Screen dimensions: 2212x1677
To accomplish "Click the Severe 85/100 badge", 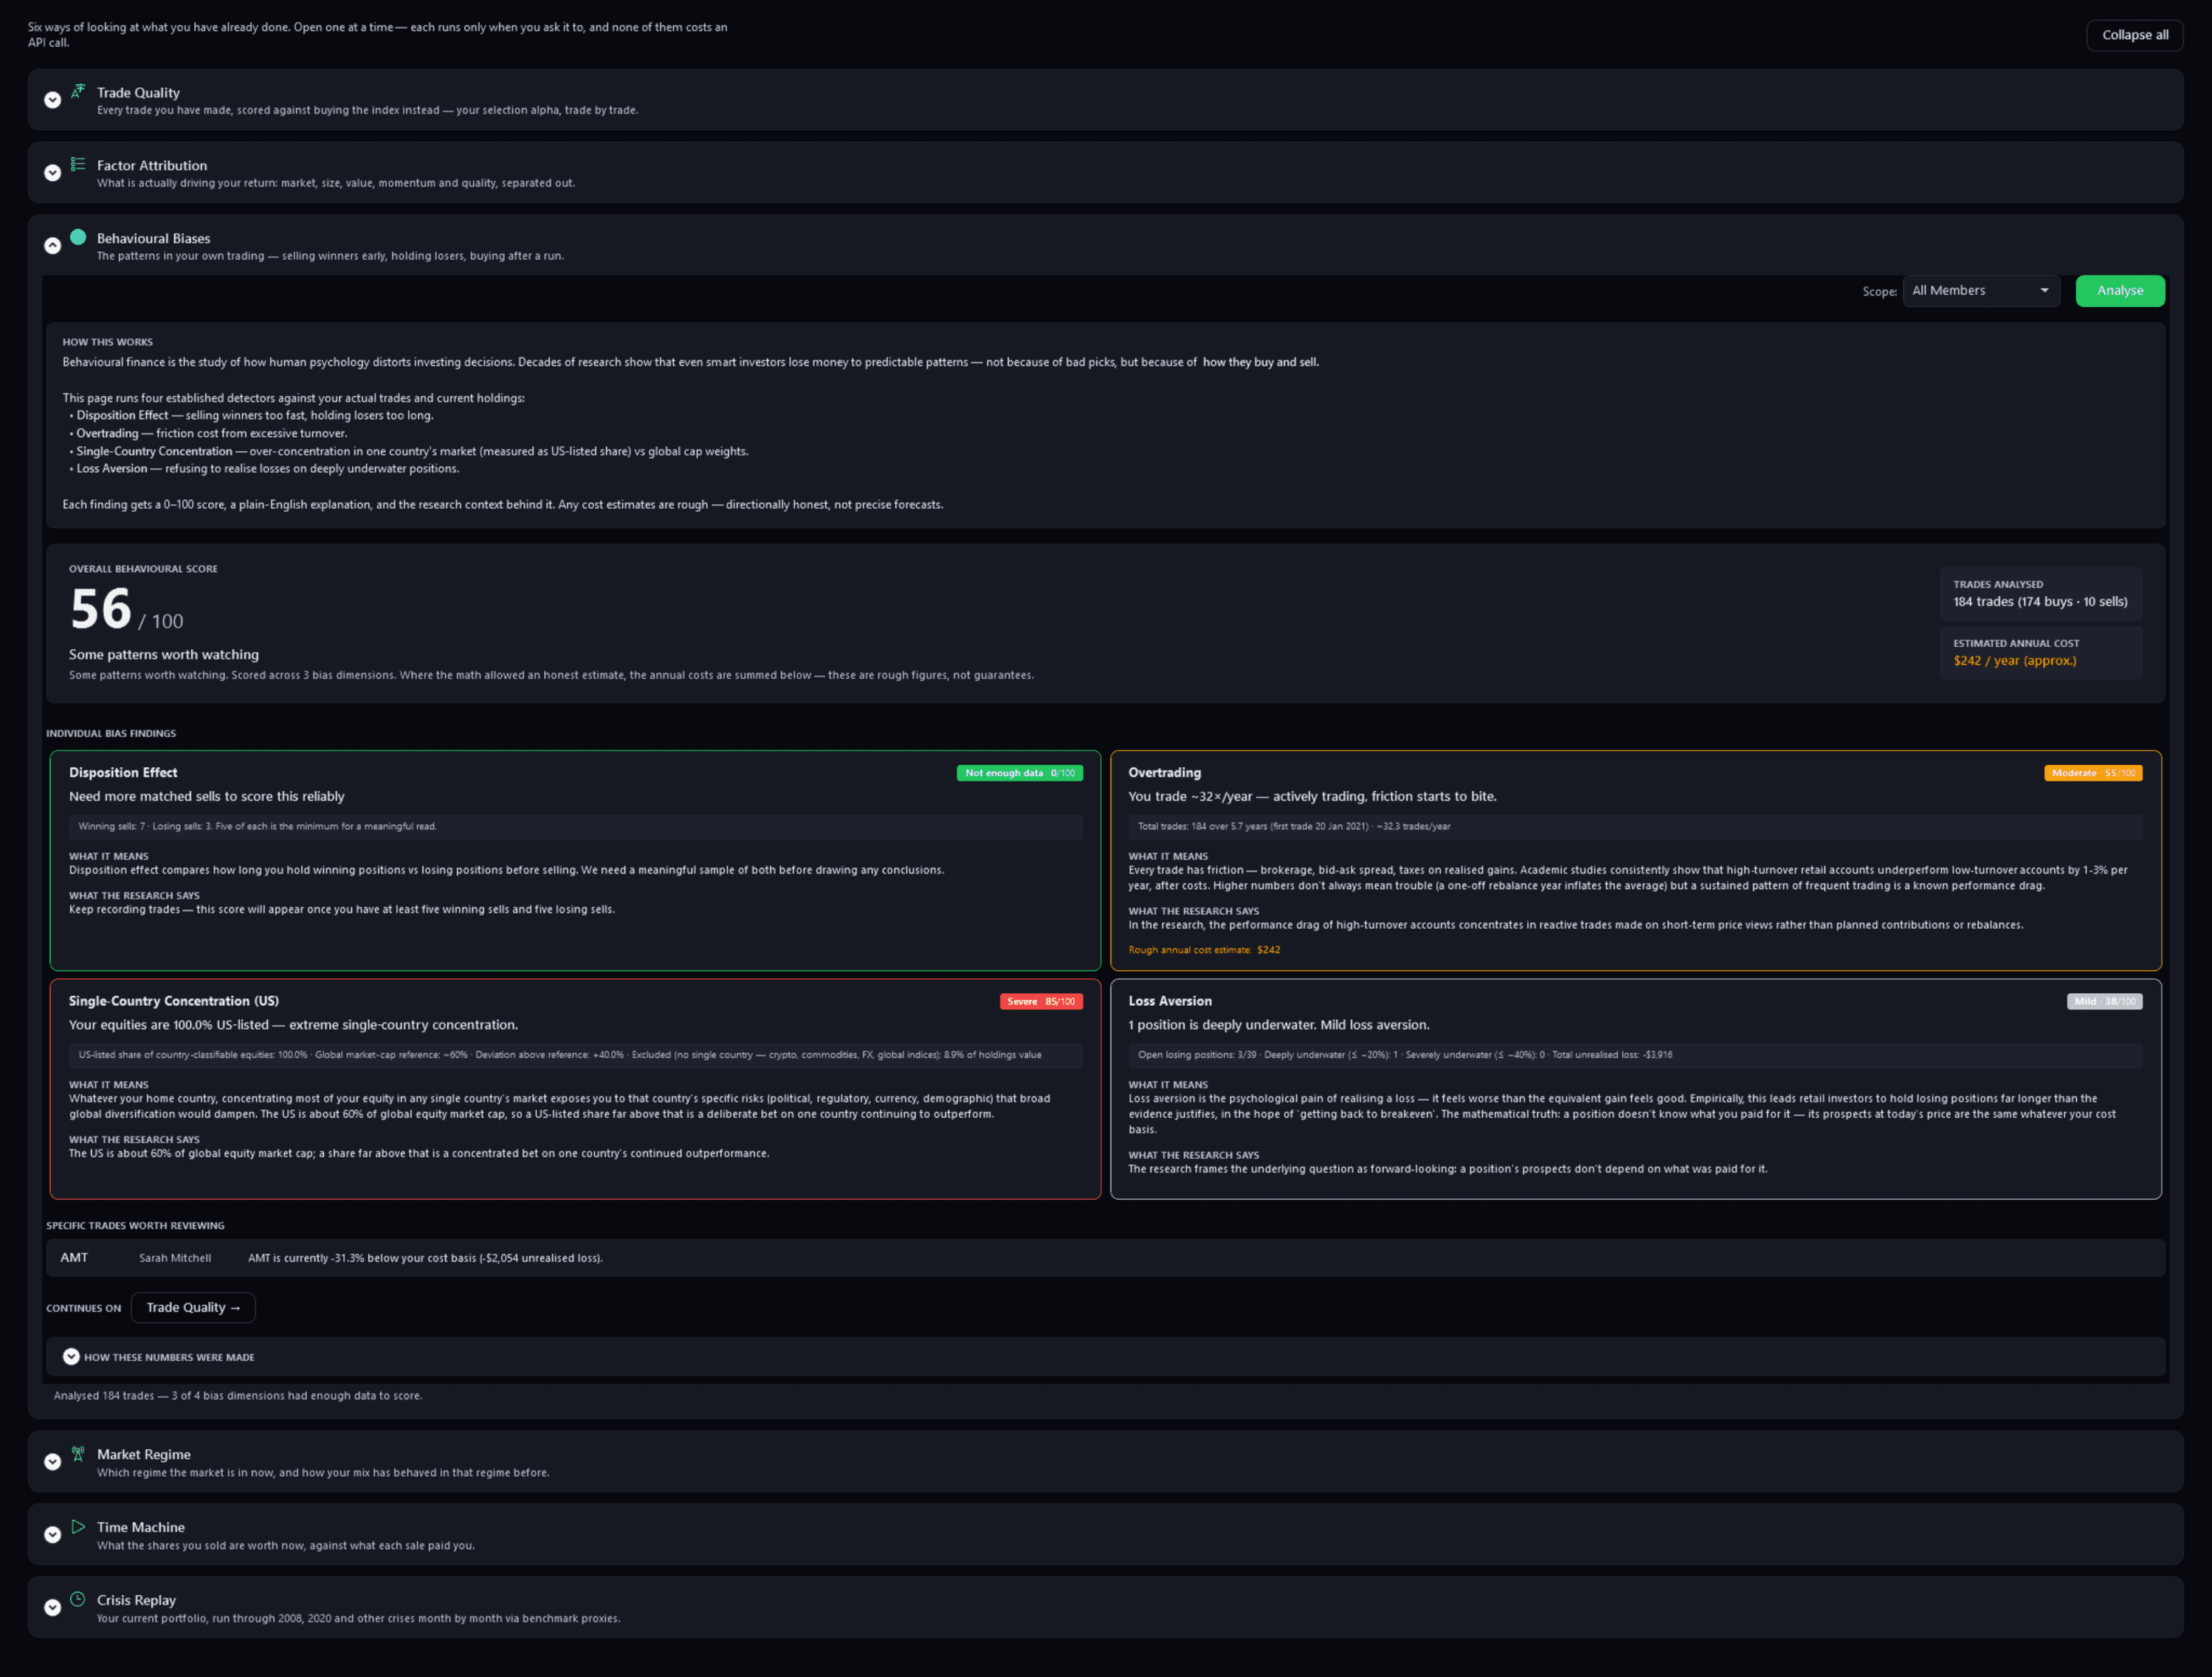I will coord(1041,1001).
